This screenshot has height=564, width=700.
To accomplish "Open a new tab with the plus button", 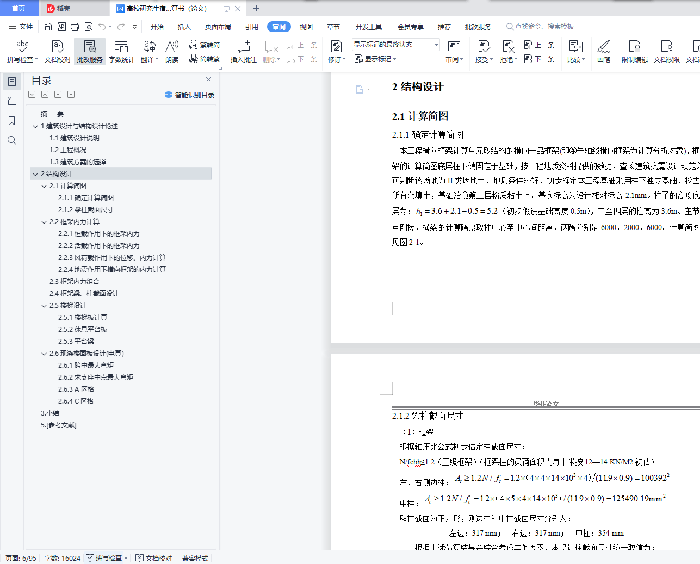I will coord(256,8).
